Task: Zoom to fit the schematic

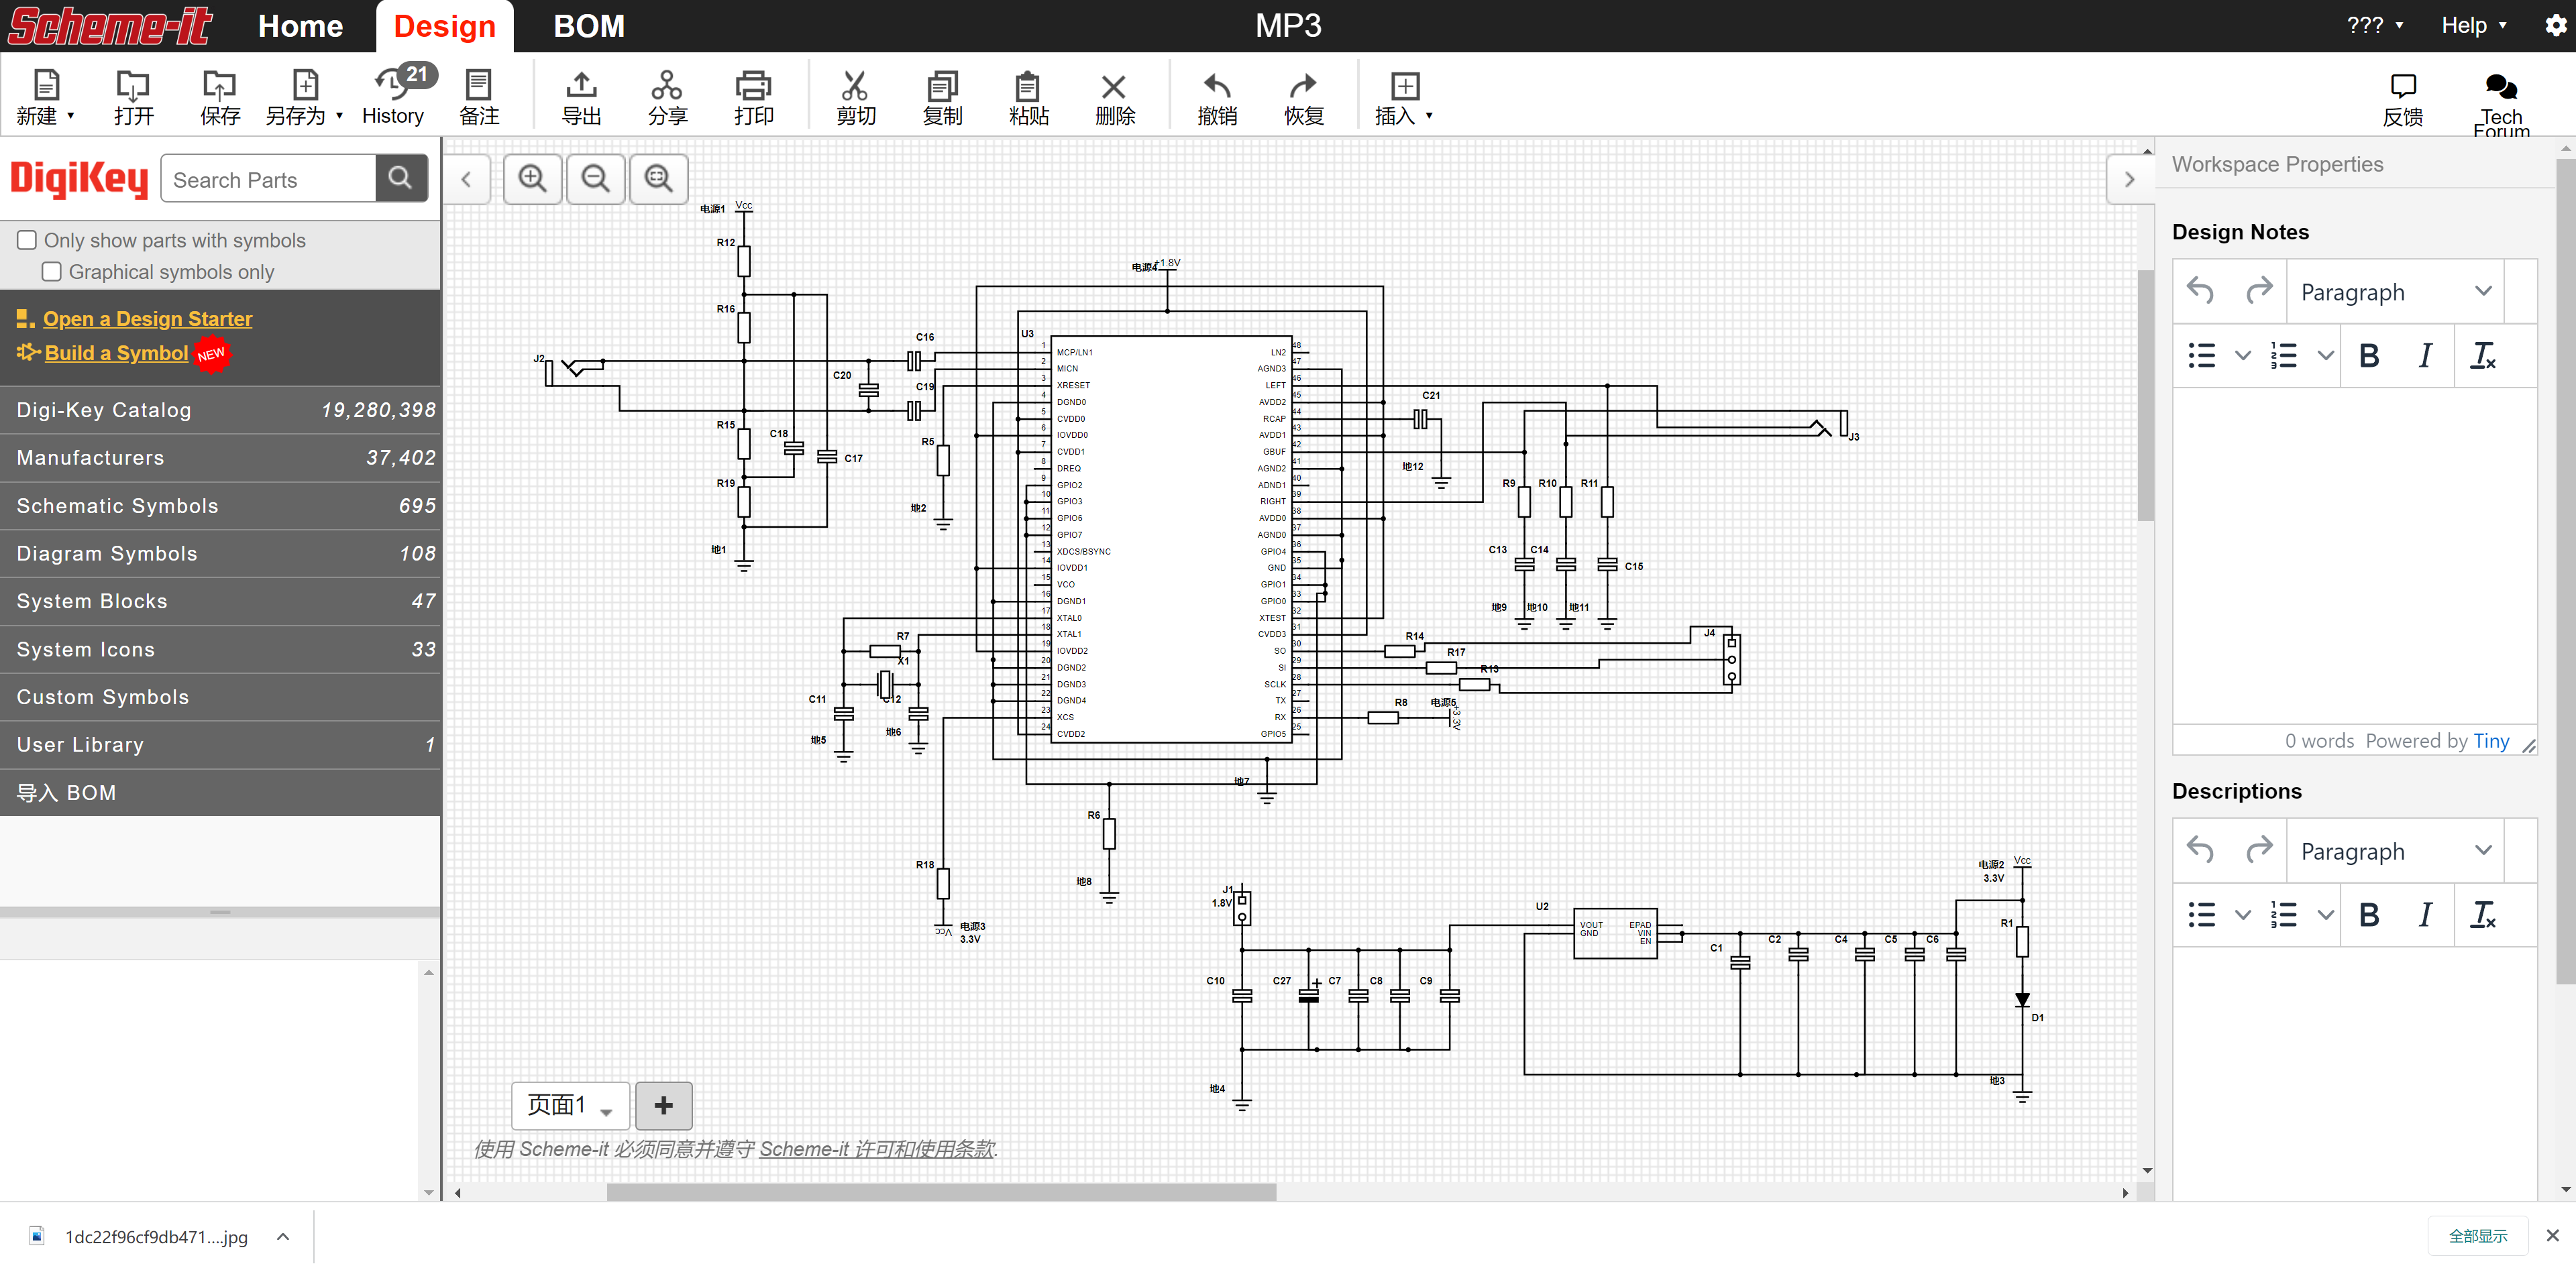Action: coord(659,179)
